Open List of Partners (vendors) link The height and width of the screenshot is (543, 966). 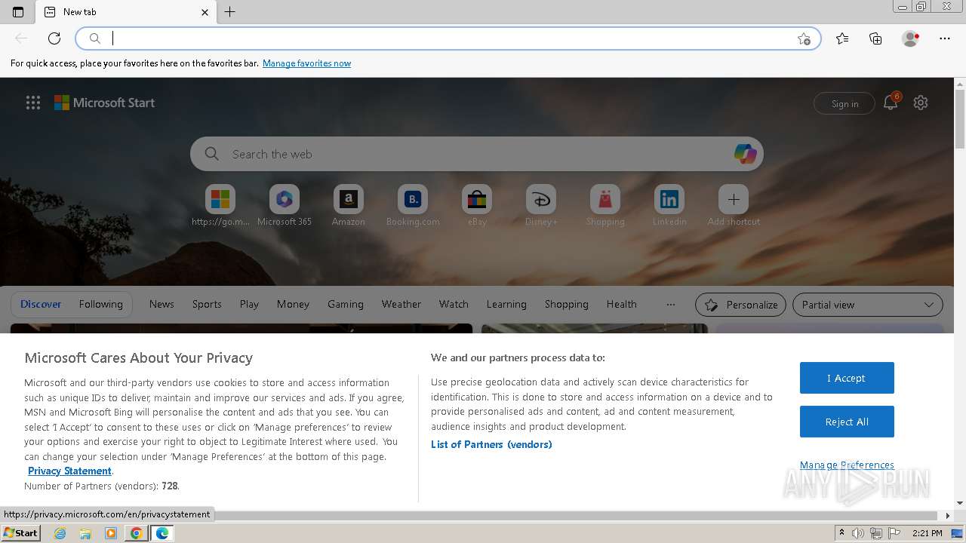point(491,444)
